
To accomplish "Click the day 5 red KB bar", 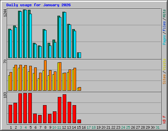I will (30, 108).
